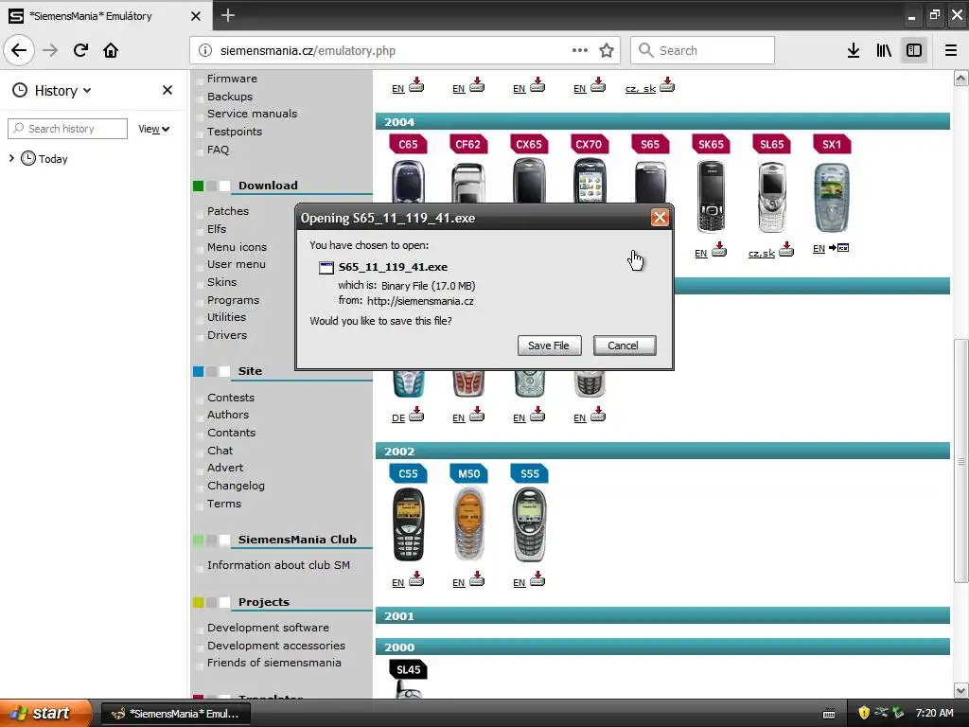Expand the Today history group
The width and height of the screenshot is (969, 727).
click(11, 159)
